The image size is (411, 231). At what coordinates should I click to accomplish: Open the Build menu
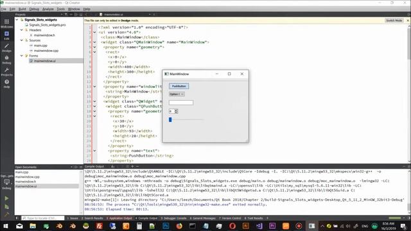click(22, 9)
